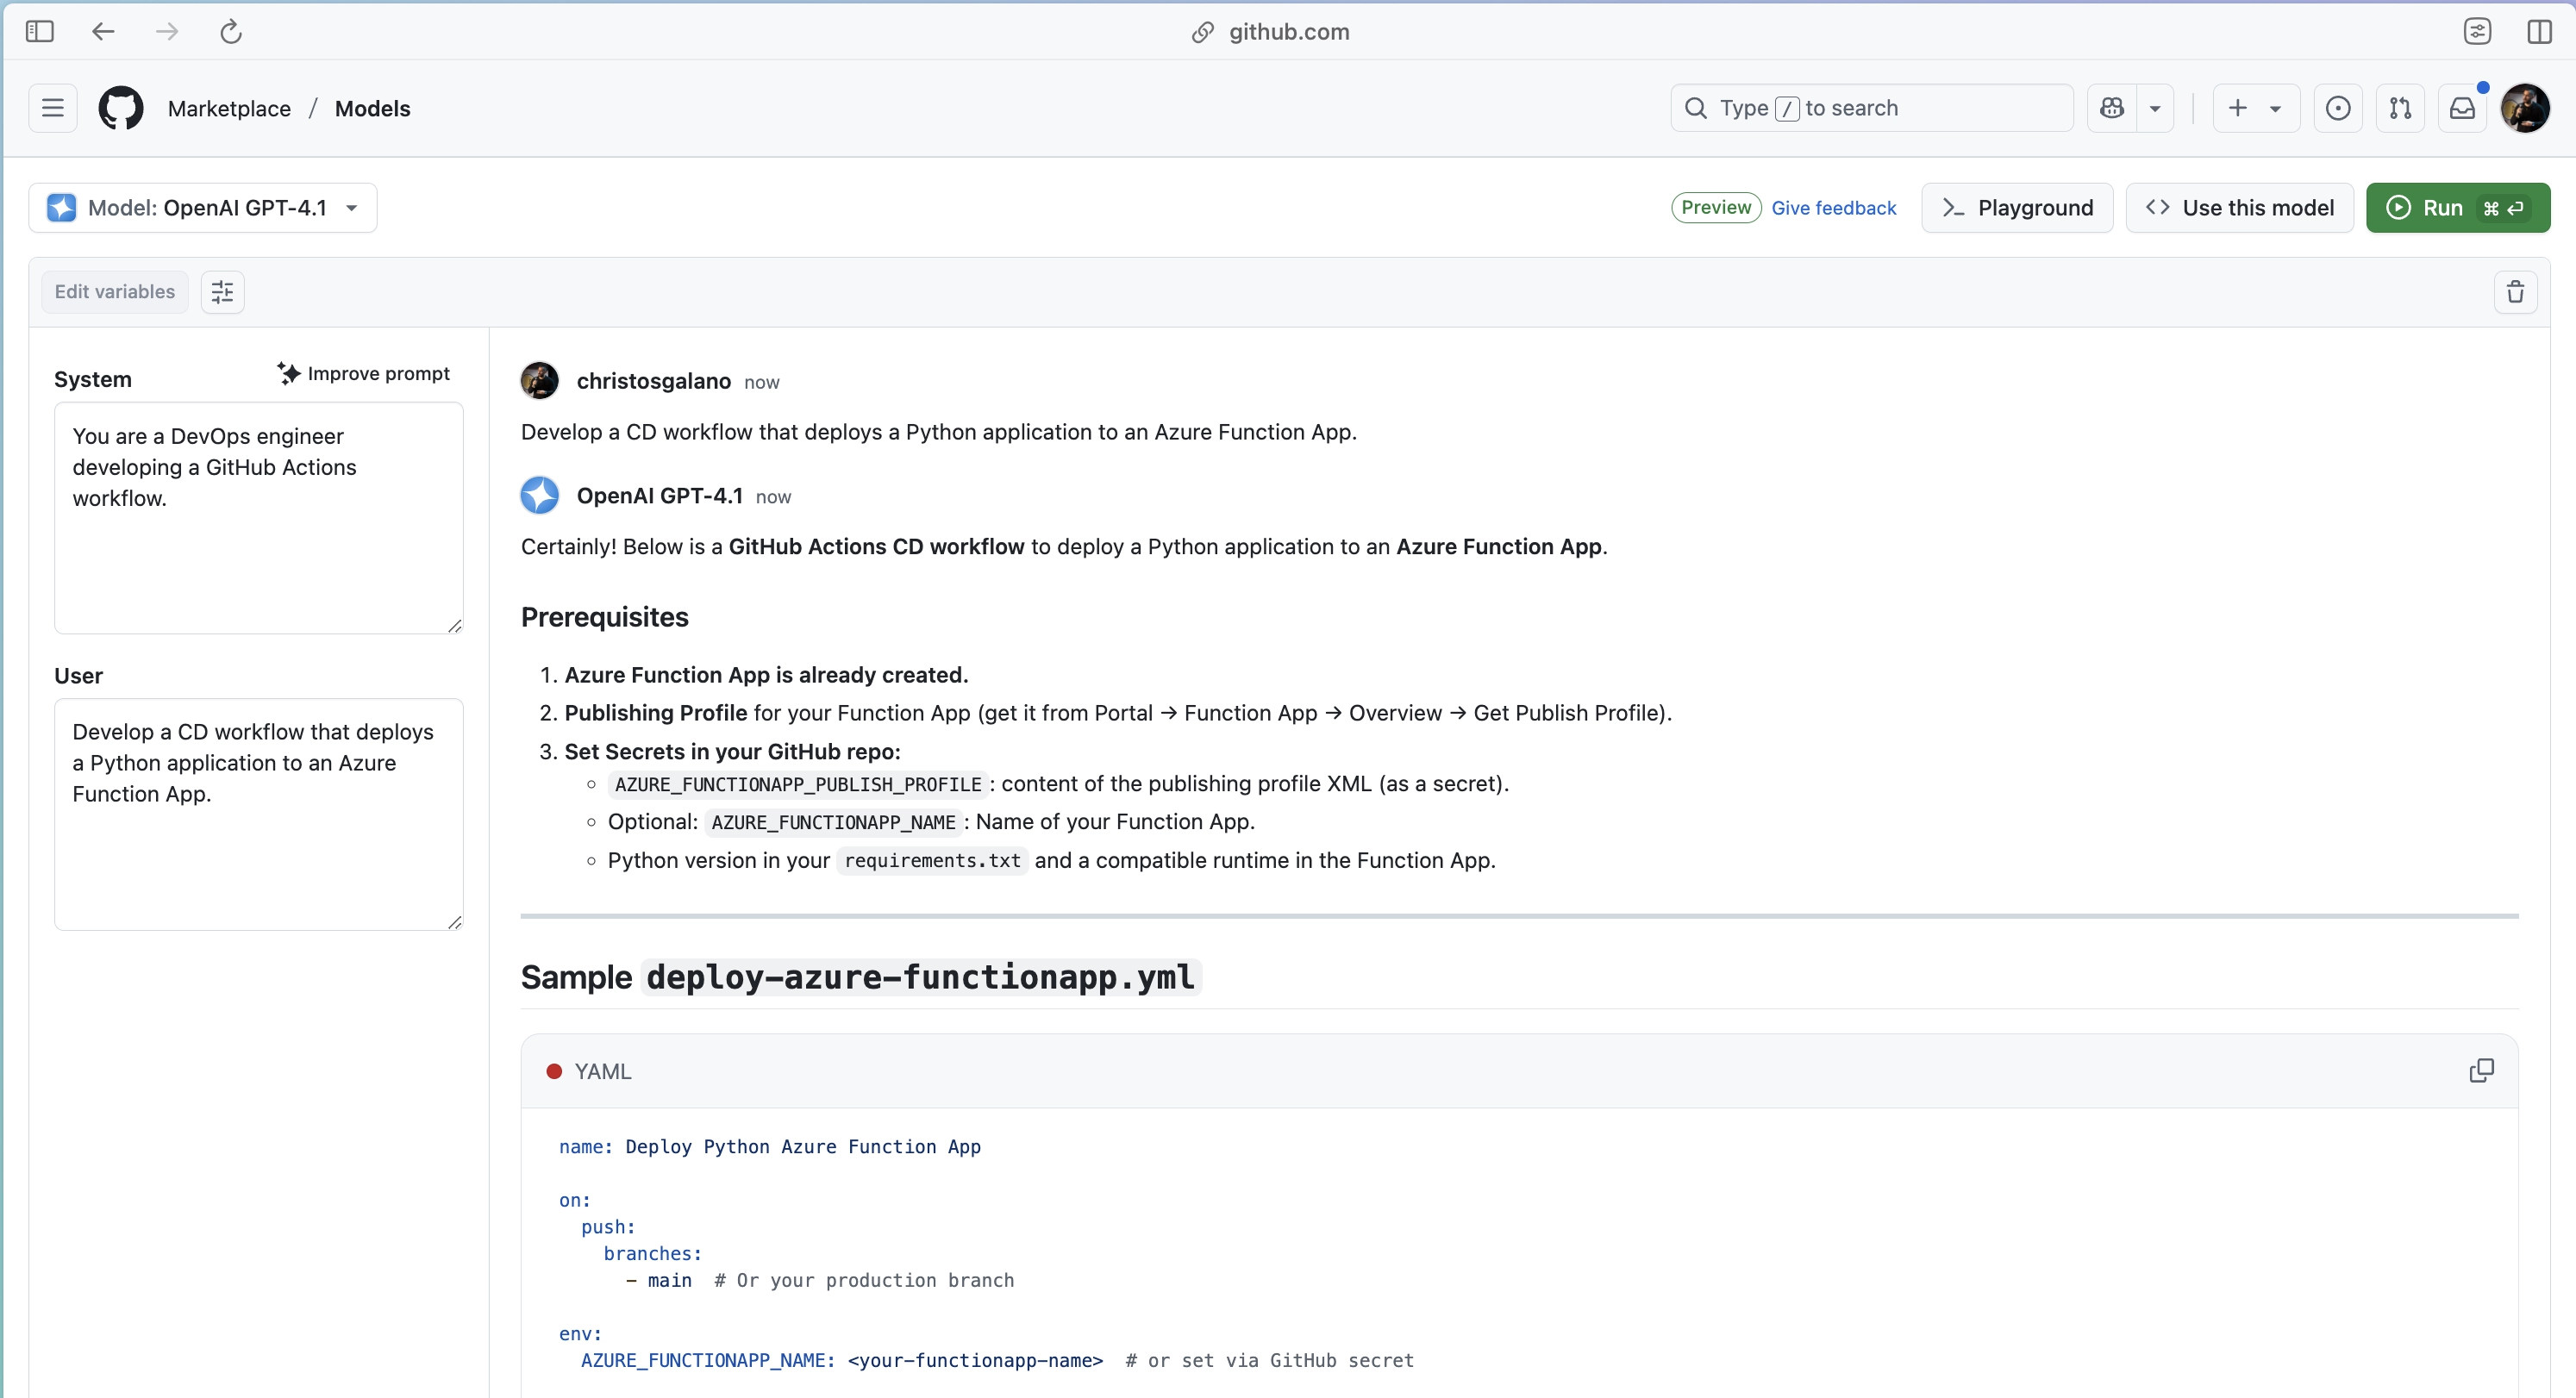Reload the page with refresh icon

[x=231, y=32]
